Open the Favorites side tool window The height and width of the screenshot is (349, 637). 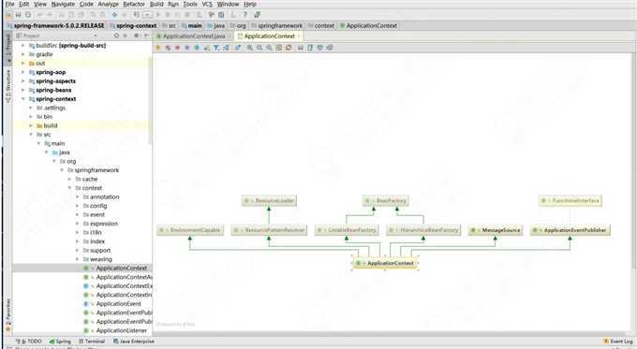coord(7,315)
